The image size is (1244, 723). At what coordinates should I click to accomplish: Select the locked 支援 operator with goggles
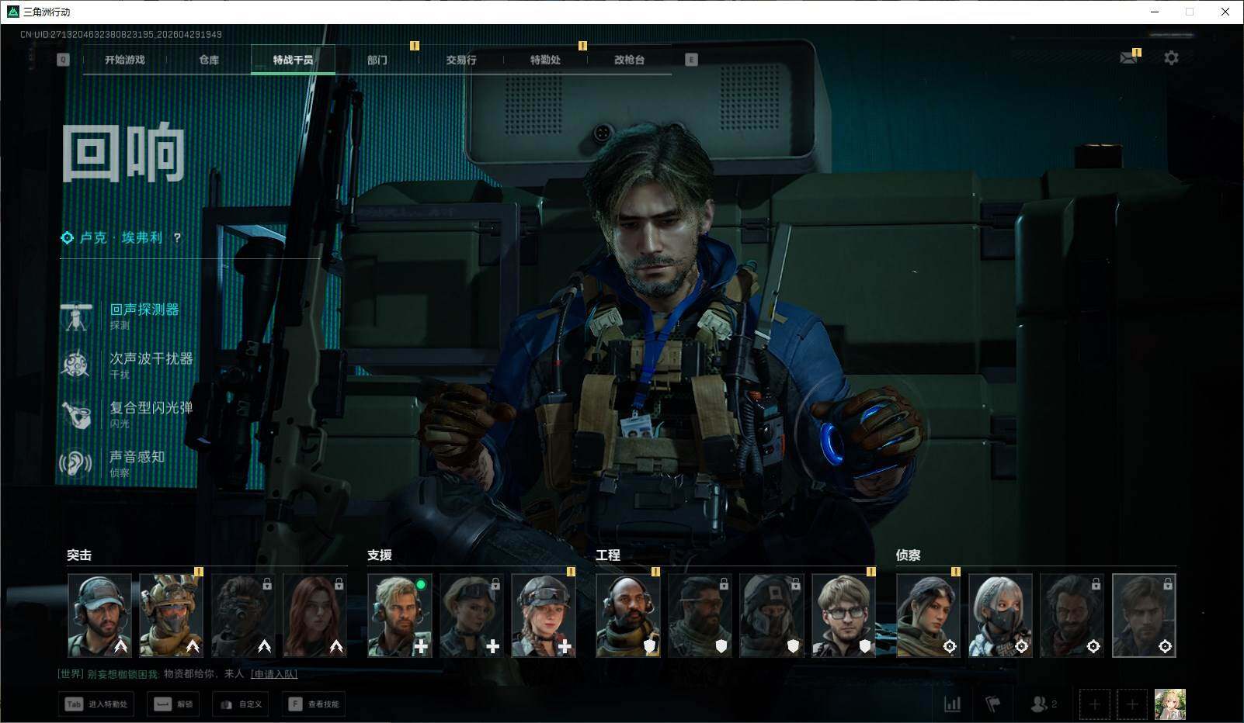[471, 615]
